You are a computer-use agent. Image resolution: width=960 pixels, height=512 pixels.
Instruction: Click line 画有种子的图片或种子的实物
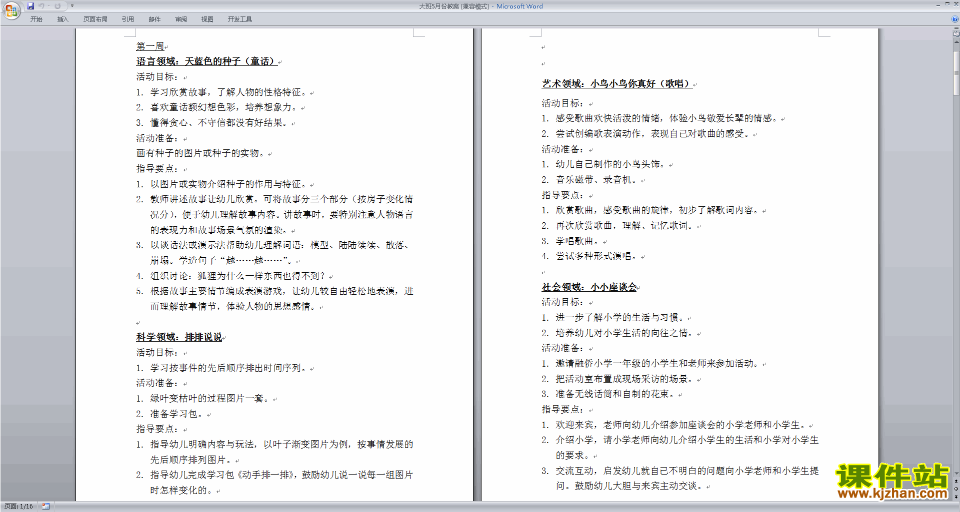[x=200, y=153]
